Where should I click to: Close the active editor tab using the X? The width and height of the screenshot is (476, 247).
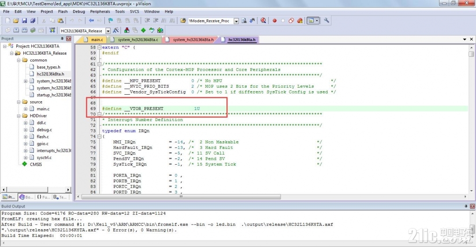472,40
